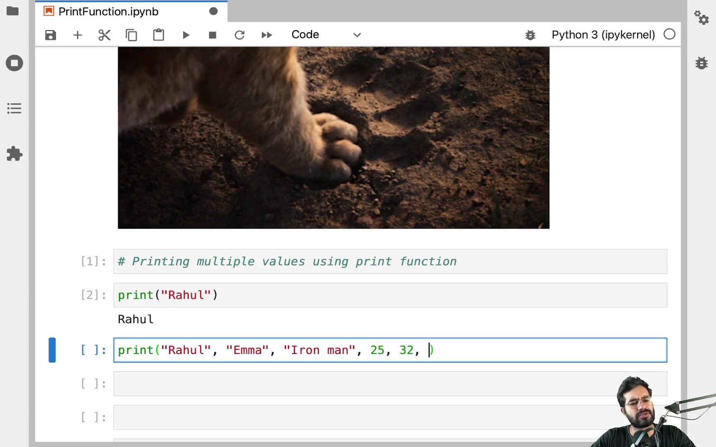Run the selected cell
Viewport: 716px width, 447px height.
point(186,35)
